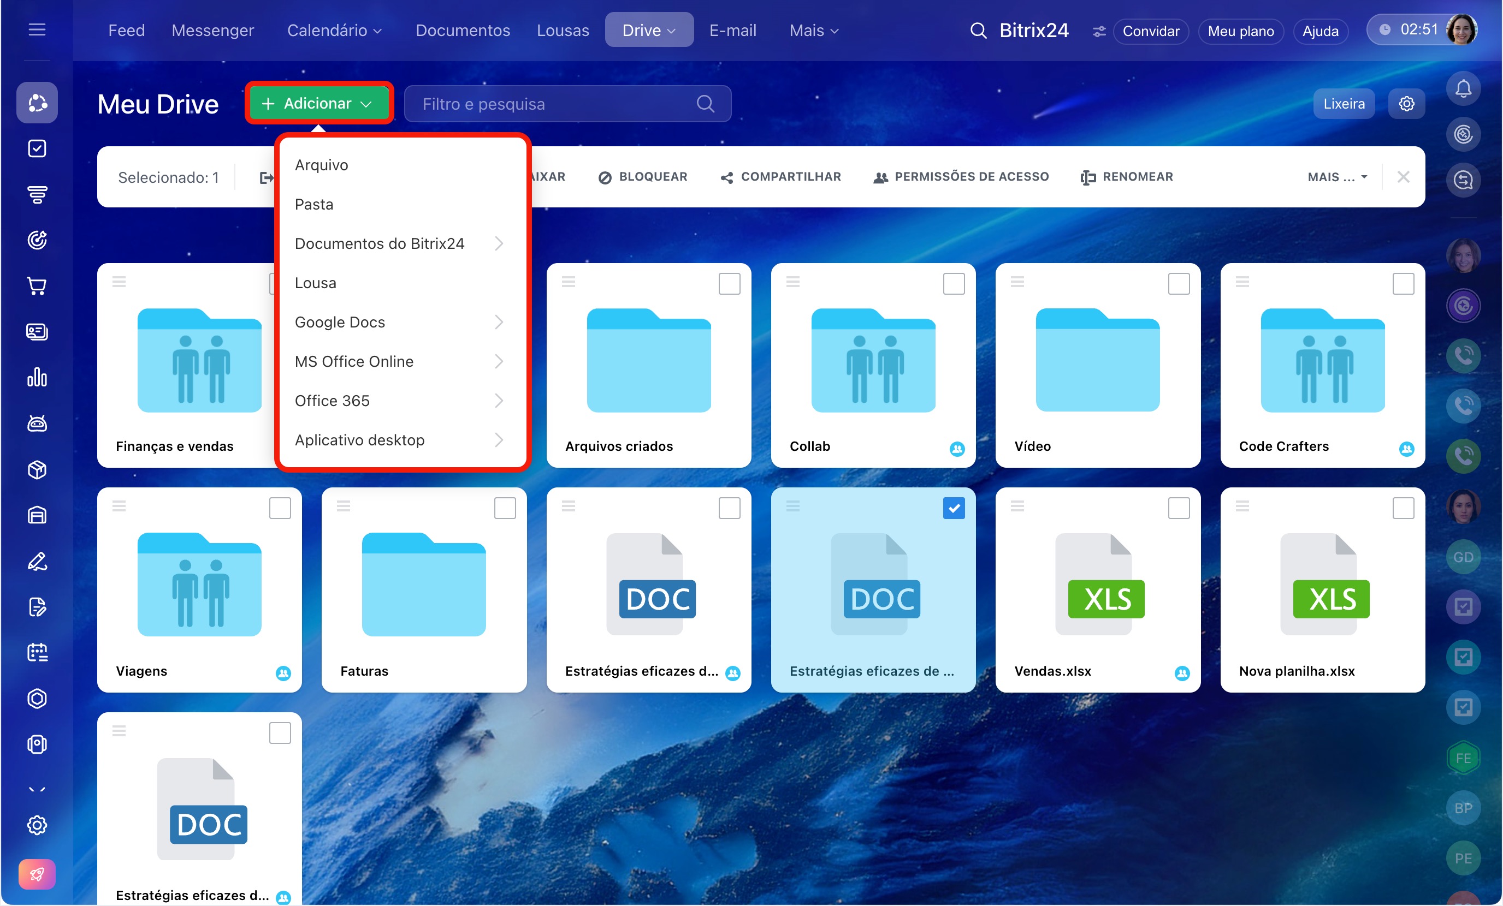The width and height of the screenshot is (1503, 906).
Task: Click the search magnifier icon beside Bitrix24
Action: coord(978,31)
